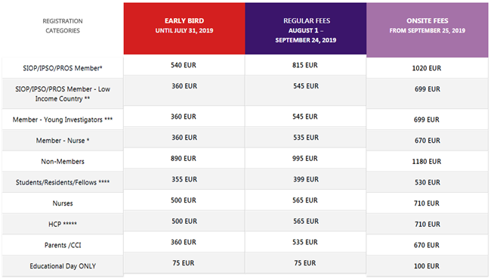Select the Regular Fees column header
Screen dimensions: 491x279
tap(306, 29)
